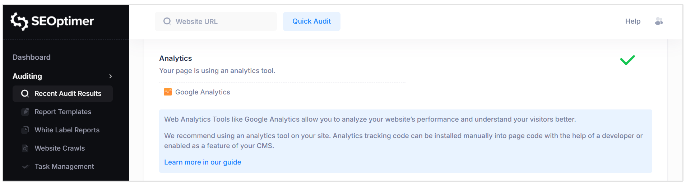Screen dimensions: 686x186
Task: Expand the Auditing section chevron
Action: [x=111, y=76]
